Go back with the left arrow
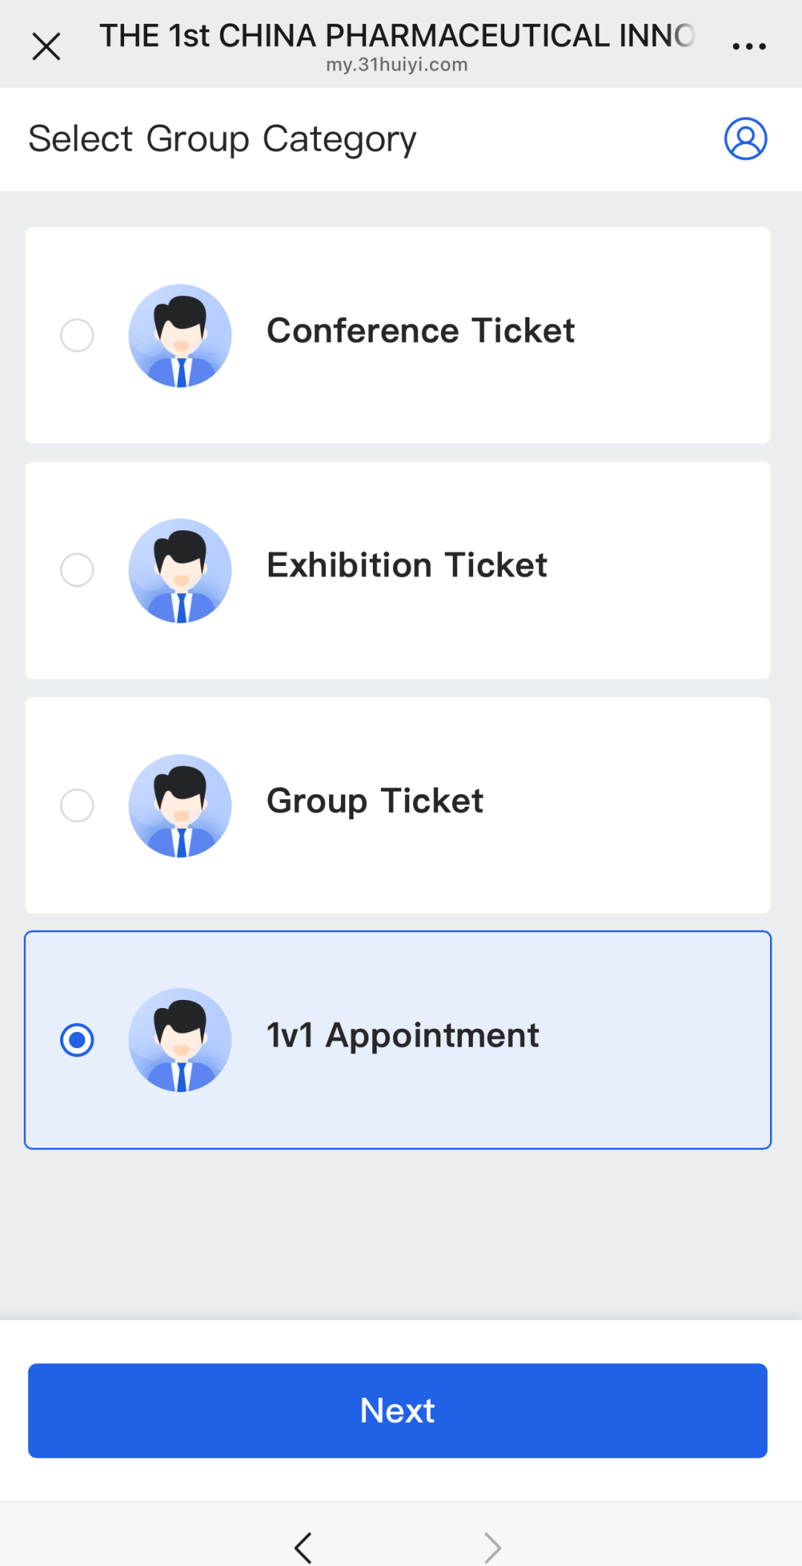 pos(303,1547)
